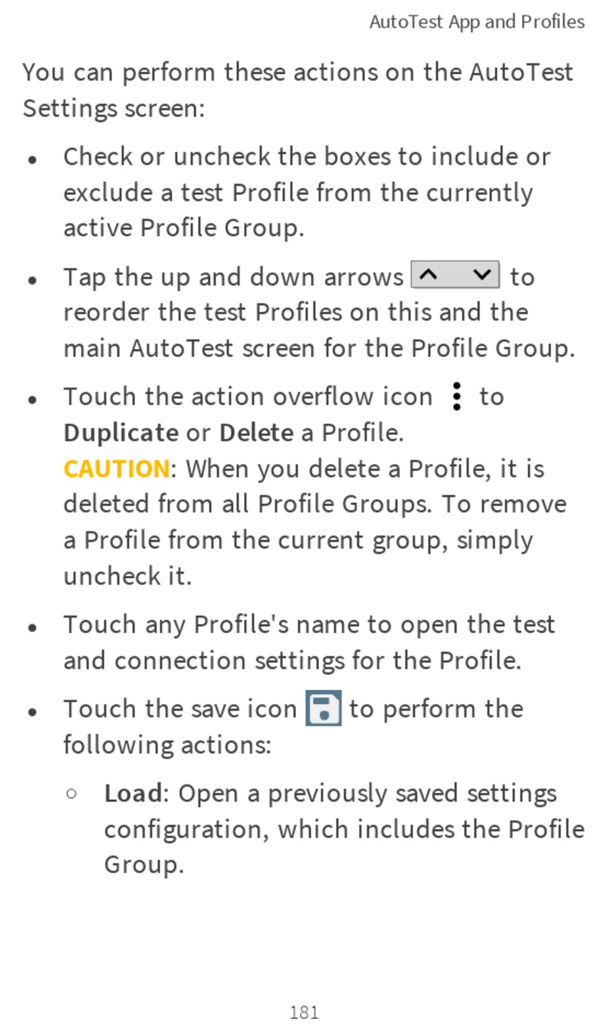This screenshot has width=610, height=1033.
Task: Click the hollow sub-bullet before Load
Action: [71, 794]
